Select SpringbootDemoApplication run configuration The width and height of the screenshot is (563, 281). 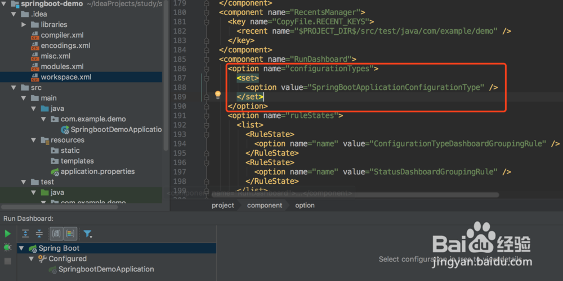pyautogui.click(x=106, y=269)
